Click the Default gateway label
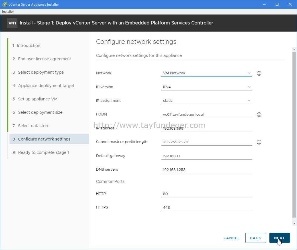297x250 pixels. click(111, 156)
